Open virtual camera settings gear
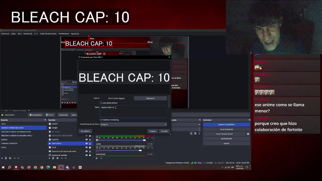Screen dimensions: 322x181 [x=248, y=134]
